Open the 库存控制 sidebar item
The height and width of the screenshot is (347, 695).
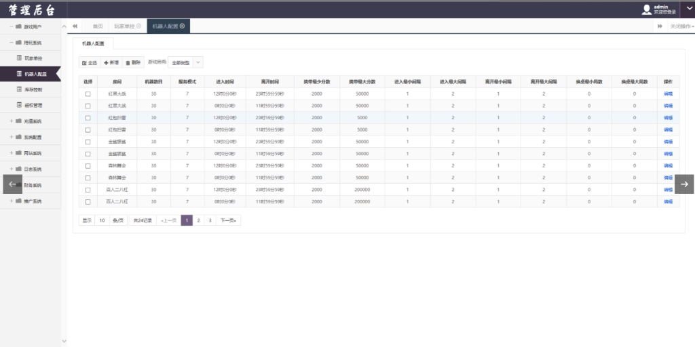pyautogui.click(x=33, y=89)
